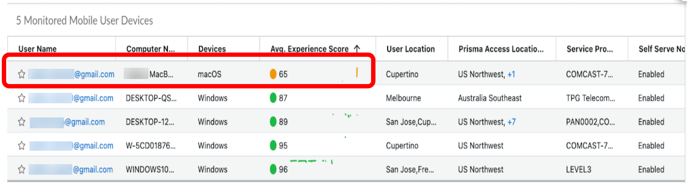This screenshot has height=183, width=687.
Task: Star the DESKTOP-12 device row
Action: tap(21, 122)
